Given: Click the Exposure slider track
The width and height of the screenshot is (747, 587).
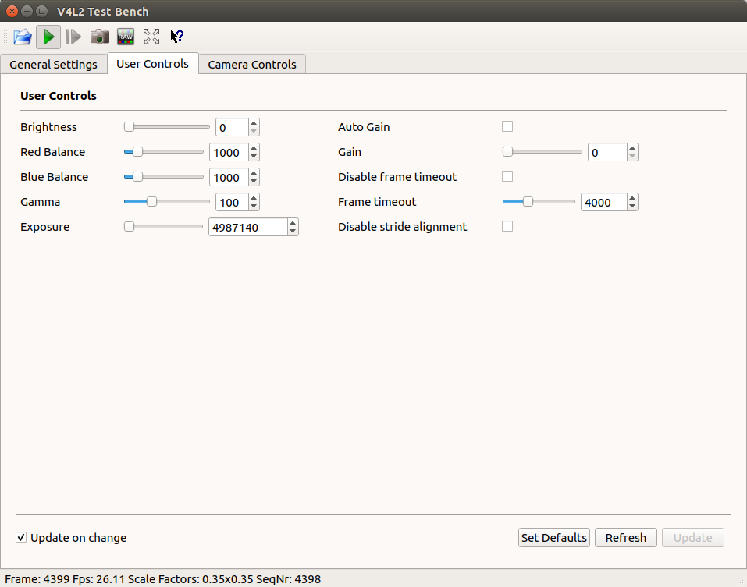Looking at the screenshot, I should (163, 226).
